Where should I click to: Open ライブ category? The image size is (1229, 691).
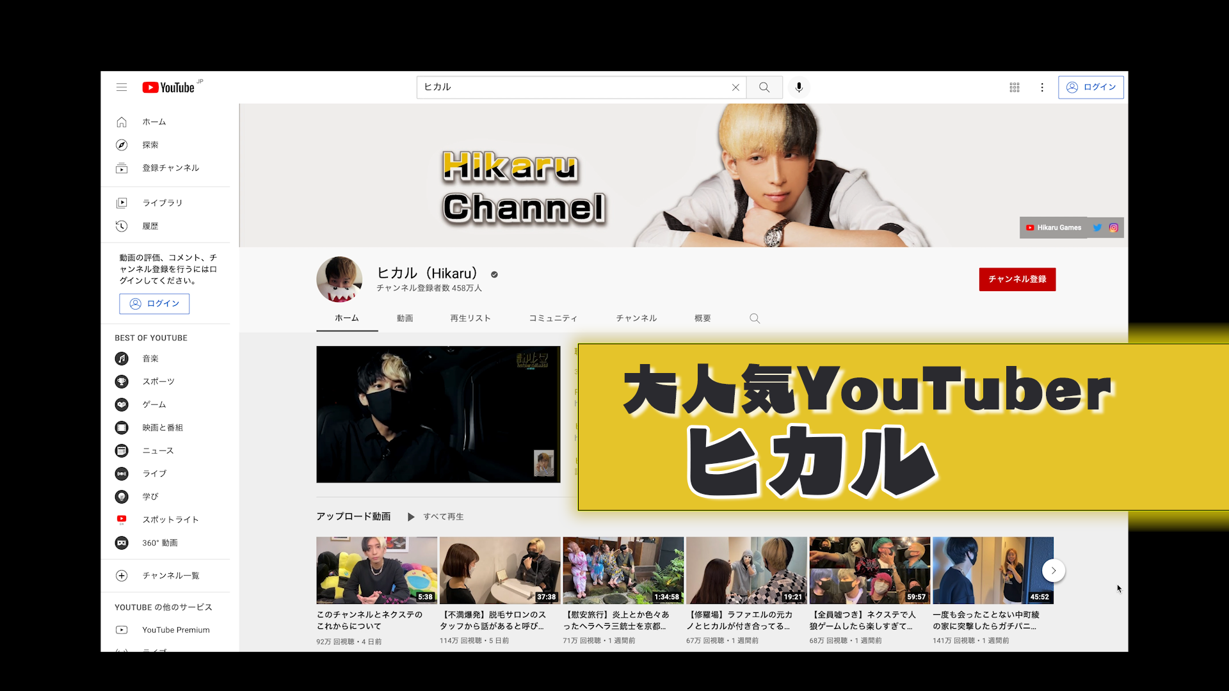165,474
